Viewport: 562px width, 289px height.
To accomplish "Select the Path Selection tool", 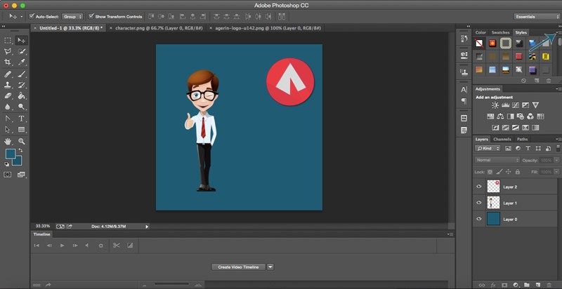I will pyautogui.click(x=8, y=129).
